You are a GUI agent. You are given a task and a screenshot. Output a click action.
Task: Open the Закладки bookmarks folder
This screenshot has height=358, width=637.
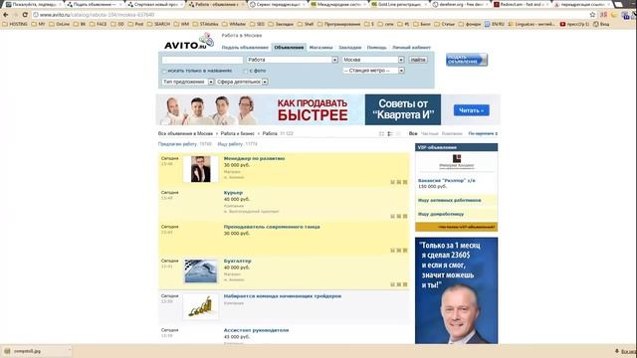tap(281, 24)
